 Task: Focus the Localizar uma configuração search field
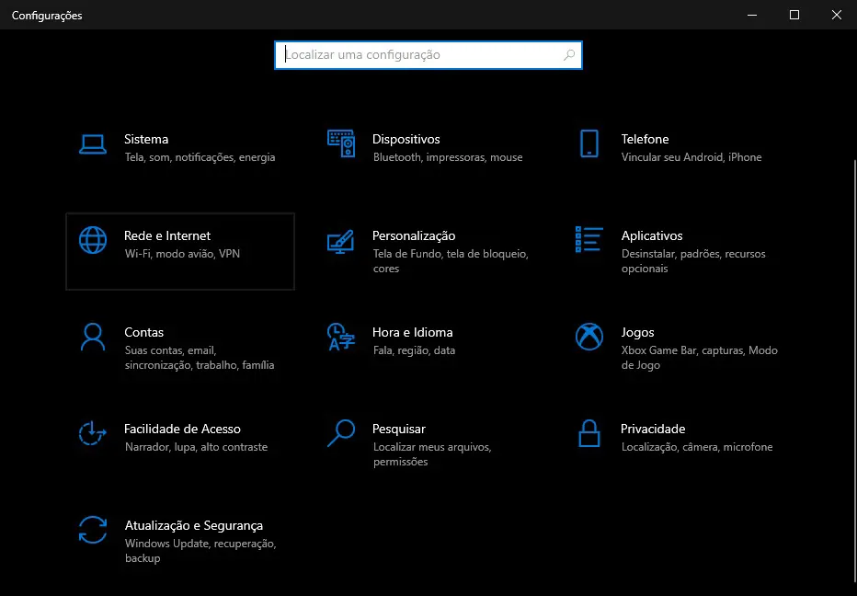428,55
